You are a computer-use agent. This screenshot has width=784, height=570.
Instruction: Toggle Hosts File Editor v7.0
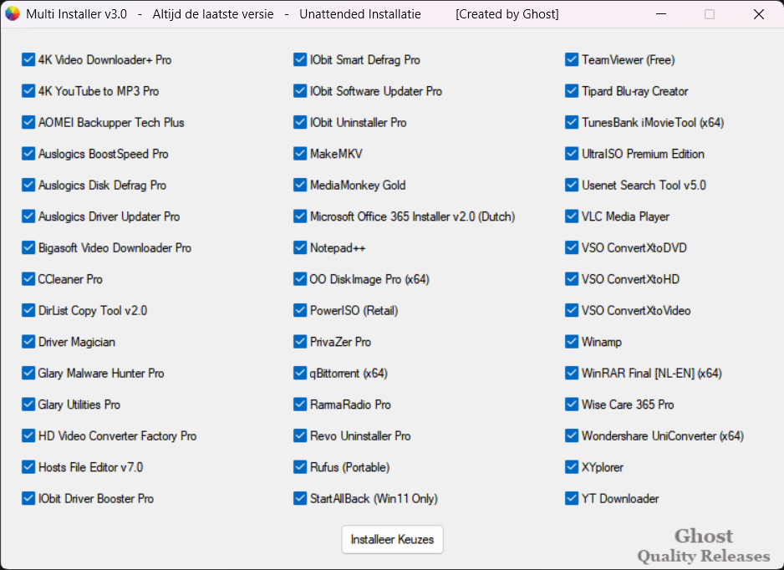click(x=28, y=467)
